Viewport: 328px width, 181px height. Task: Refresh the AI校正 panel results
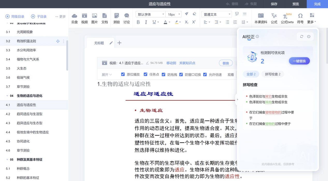tap(302, 37)
